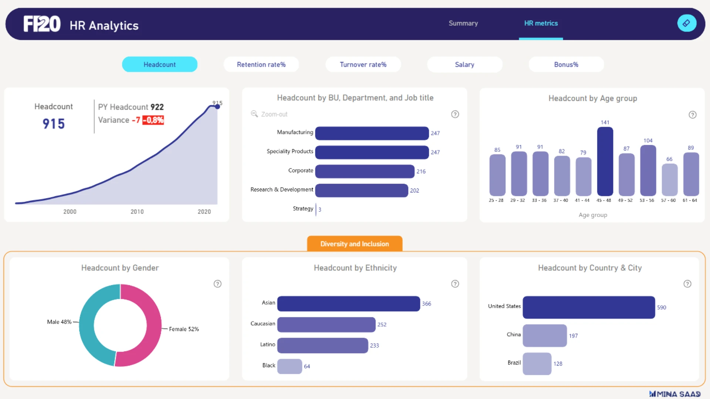Viewport: 710px width, 399px height.
Task: Click the Zoom-out magnifier icon
Action: [254, 114]
